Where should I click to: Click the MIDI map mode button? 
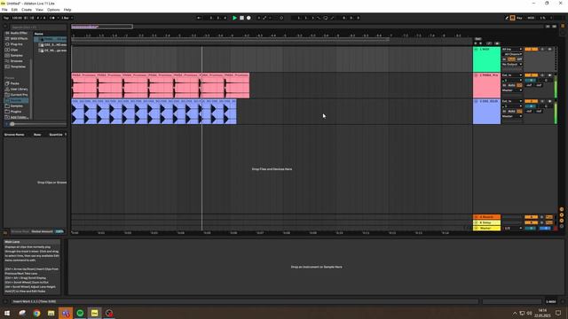531,18
